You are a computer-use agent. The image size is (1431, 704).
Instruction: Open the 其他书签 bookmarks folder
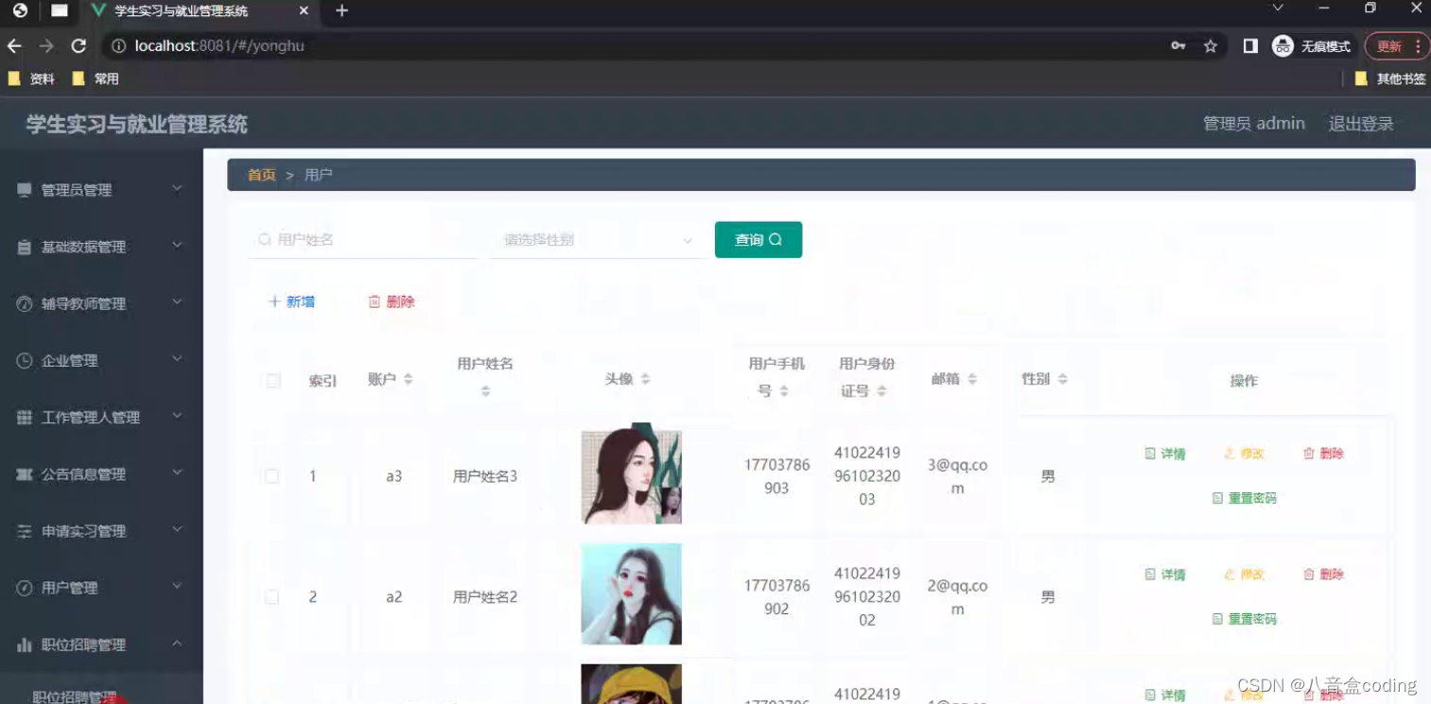[x=1390, y=79]
